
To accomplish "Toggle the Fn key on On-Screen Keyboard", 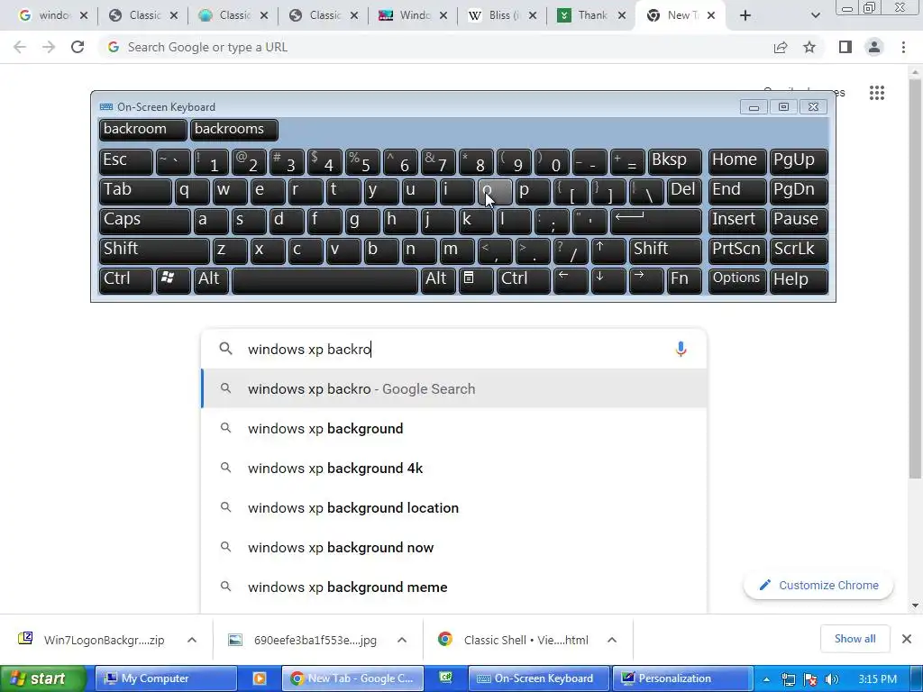I will point(684,280).
